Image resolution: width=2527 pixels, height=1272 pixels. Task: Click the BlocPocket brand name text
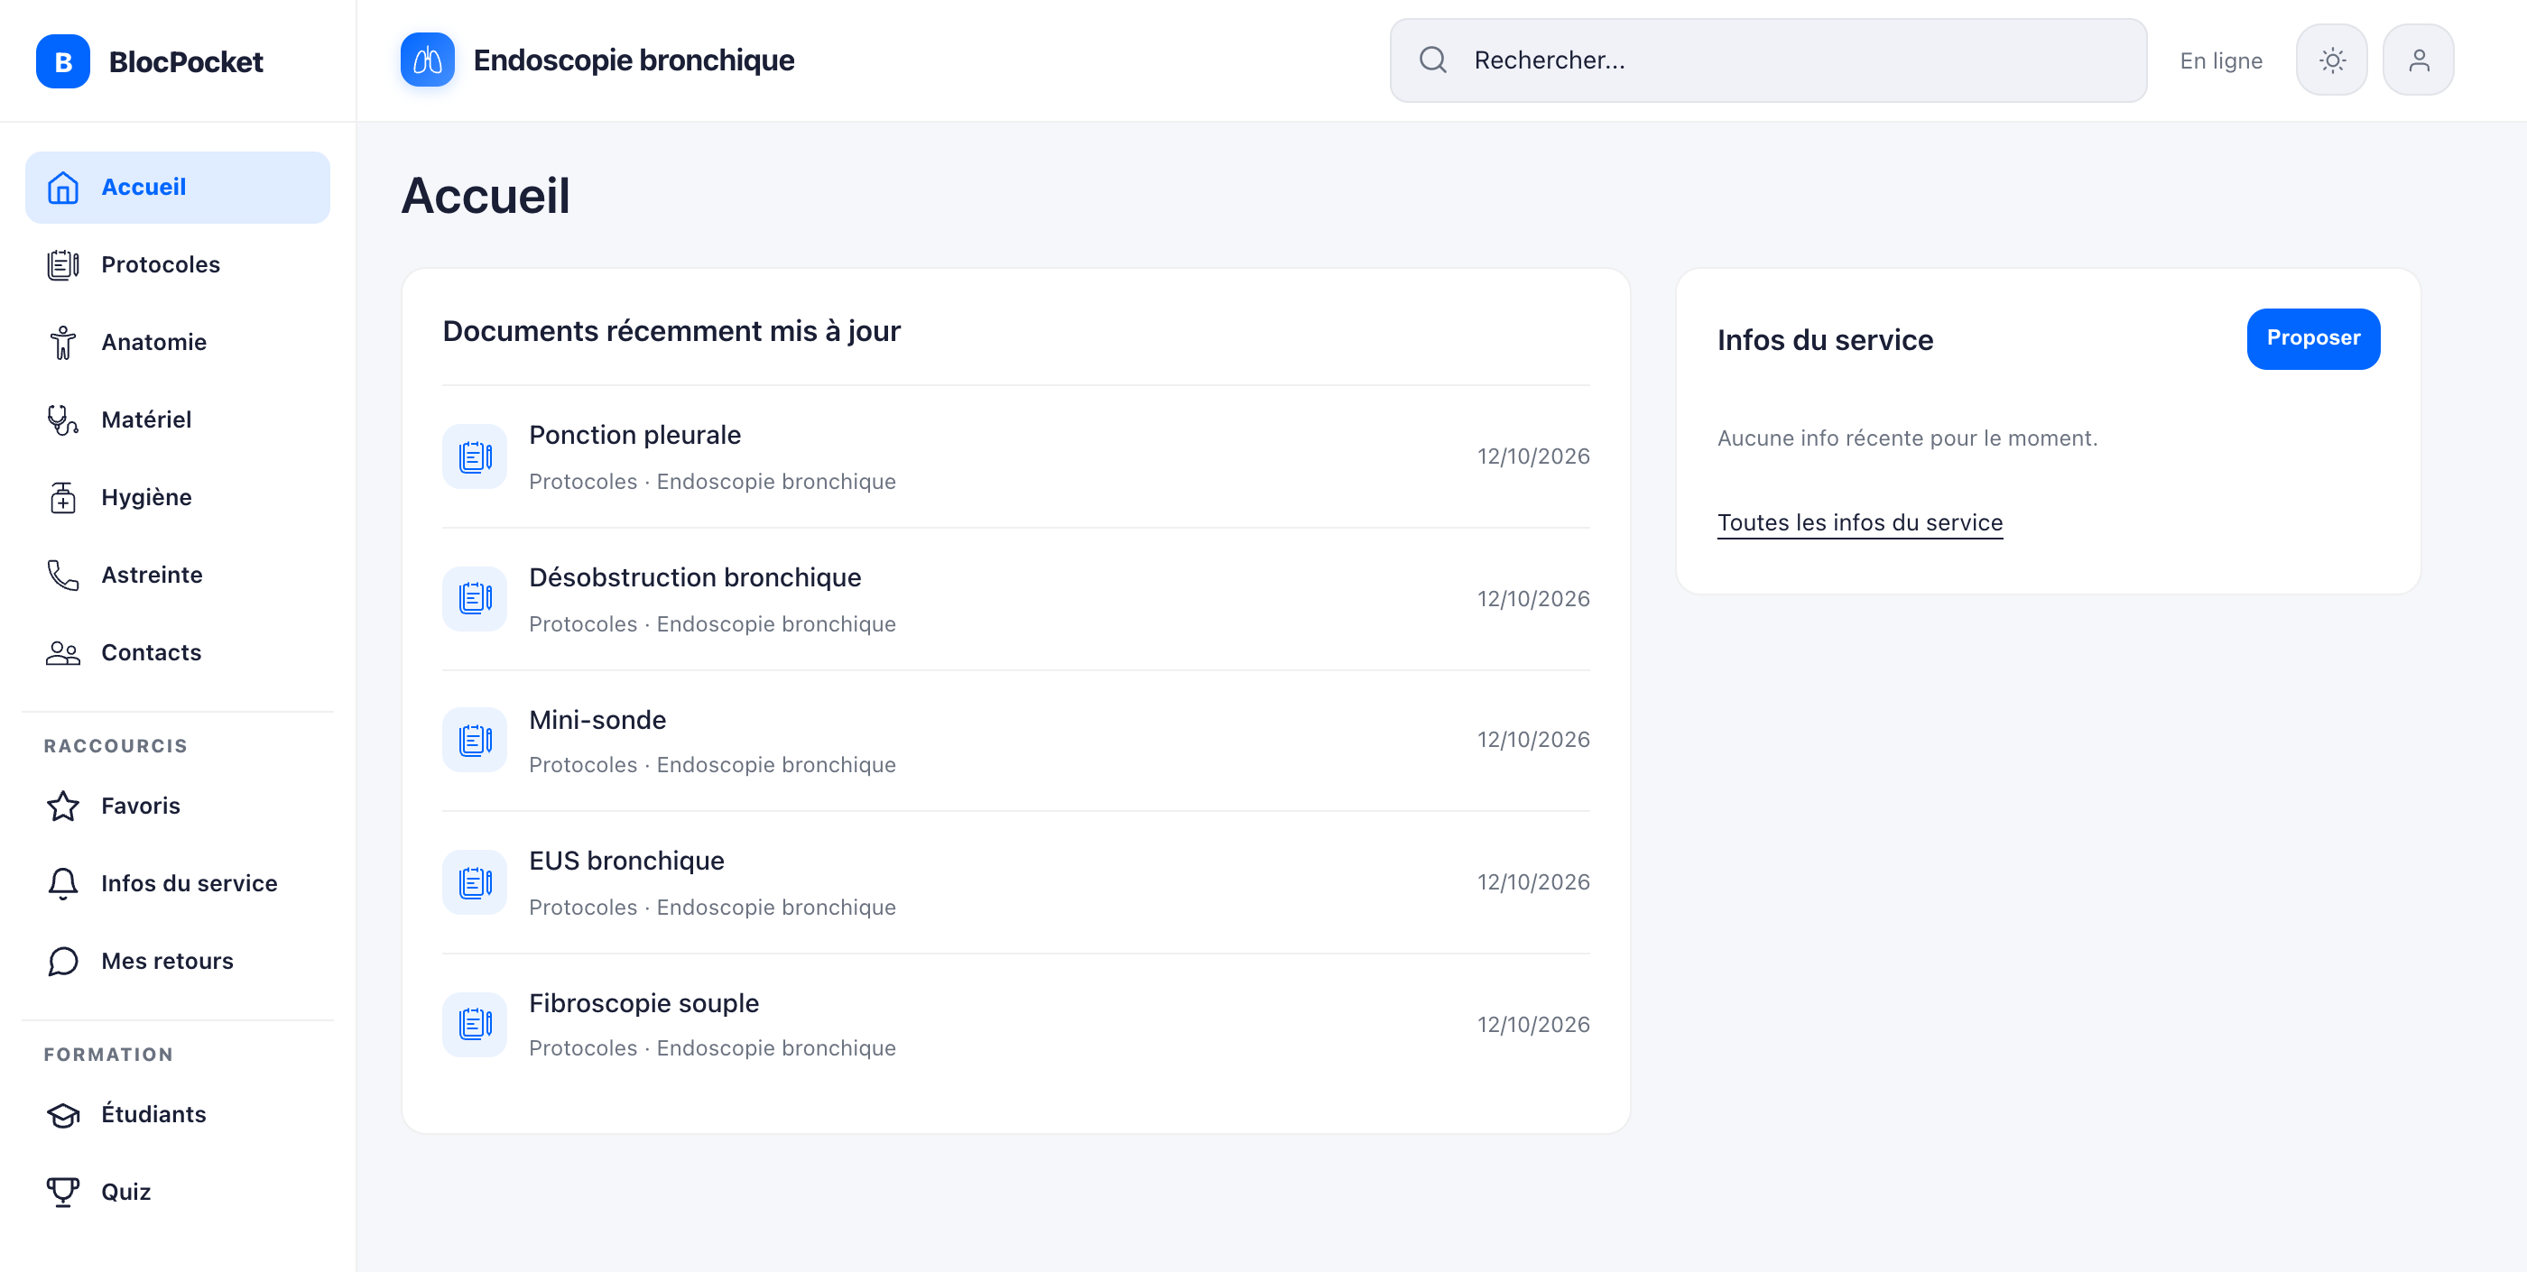185,61
